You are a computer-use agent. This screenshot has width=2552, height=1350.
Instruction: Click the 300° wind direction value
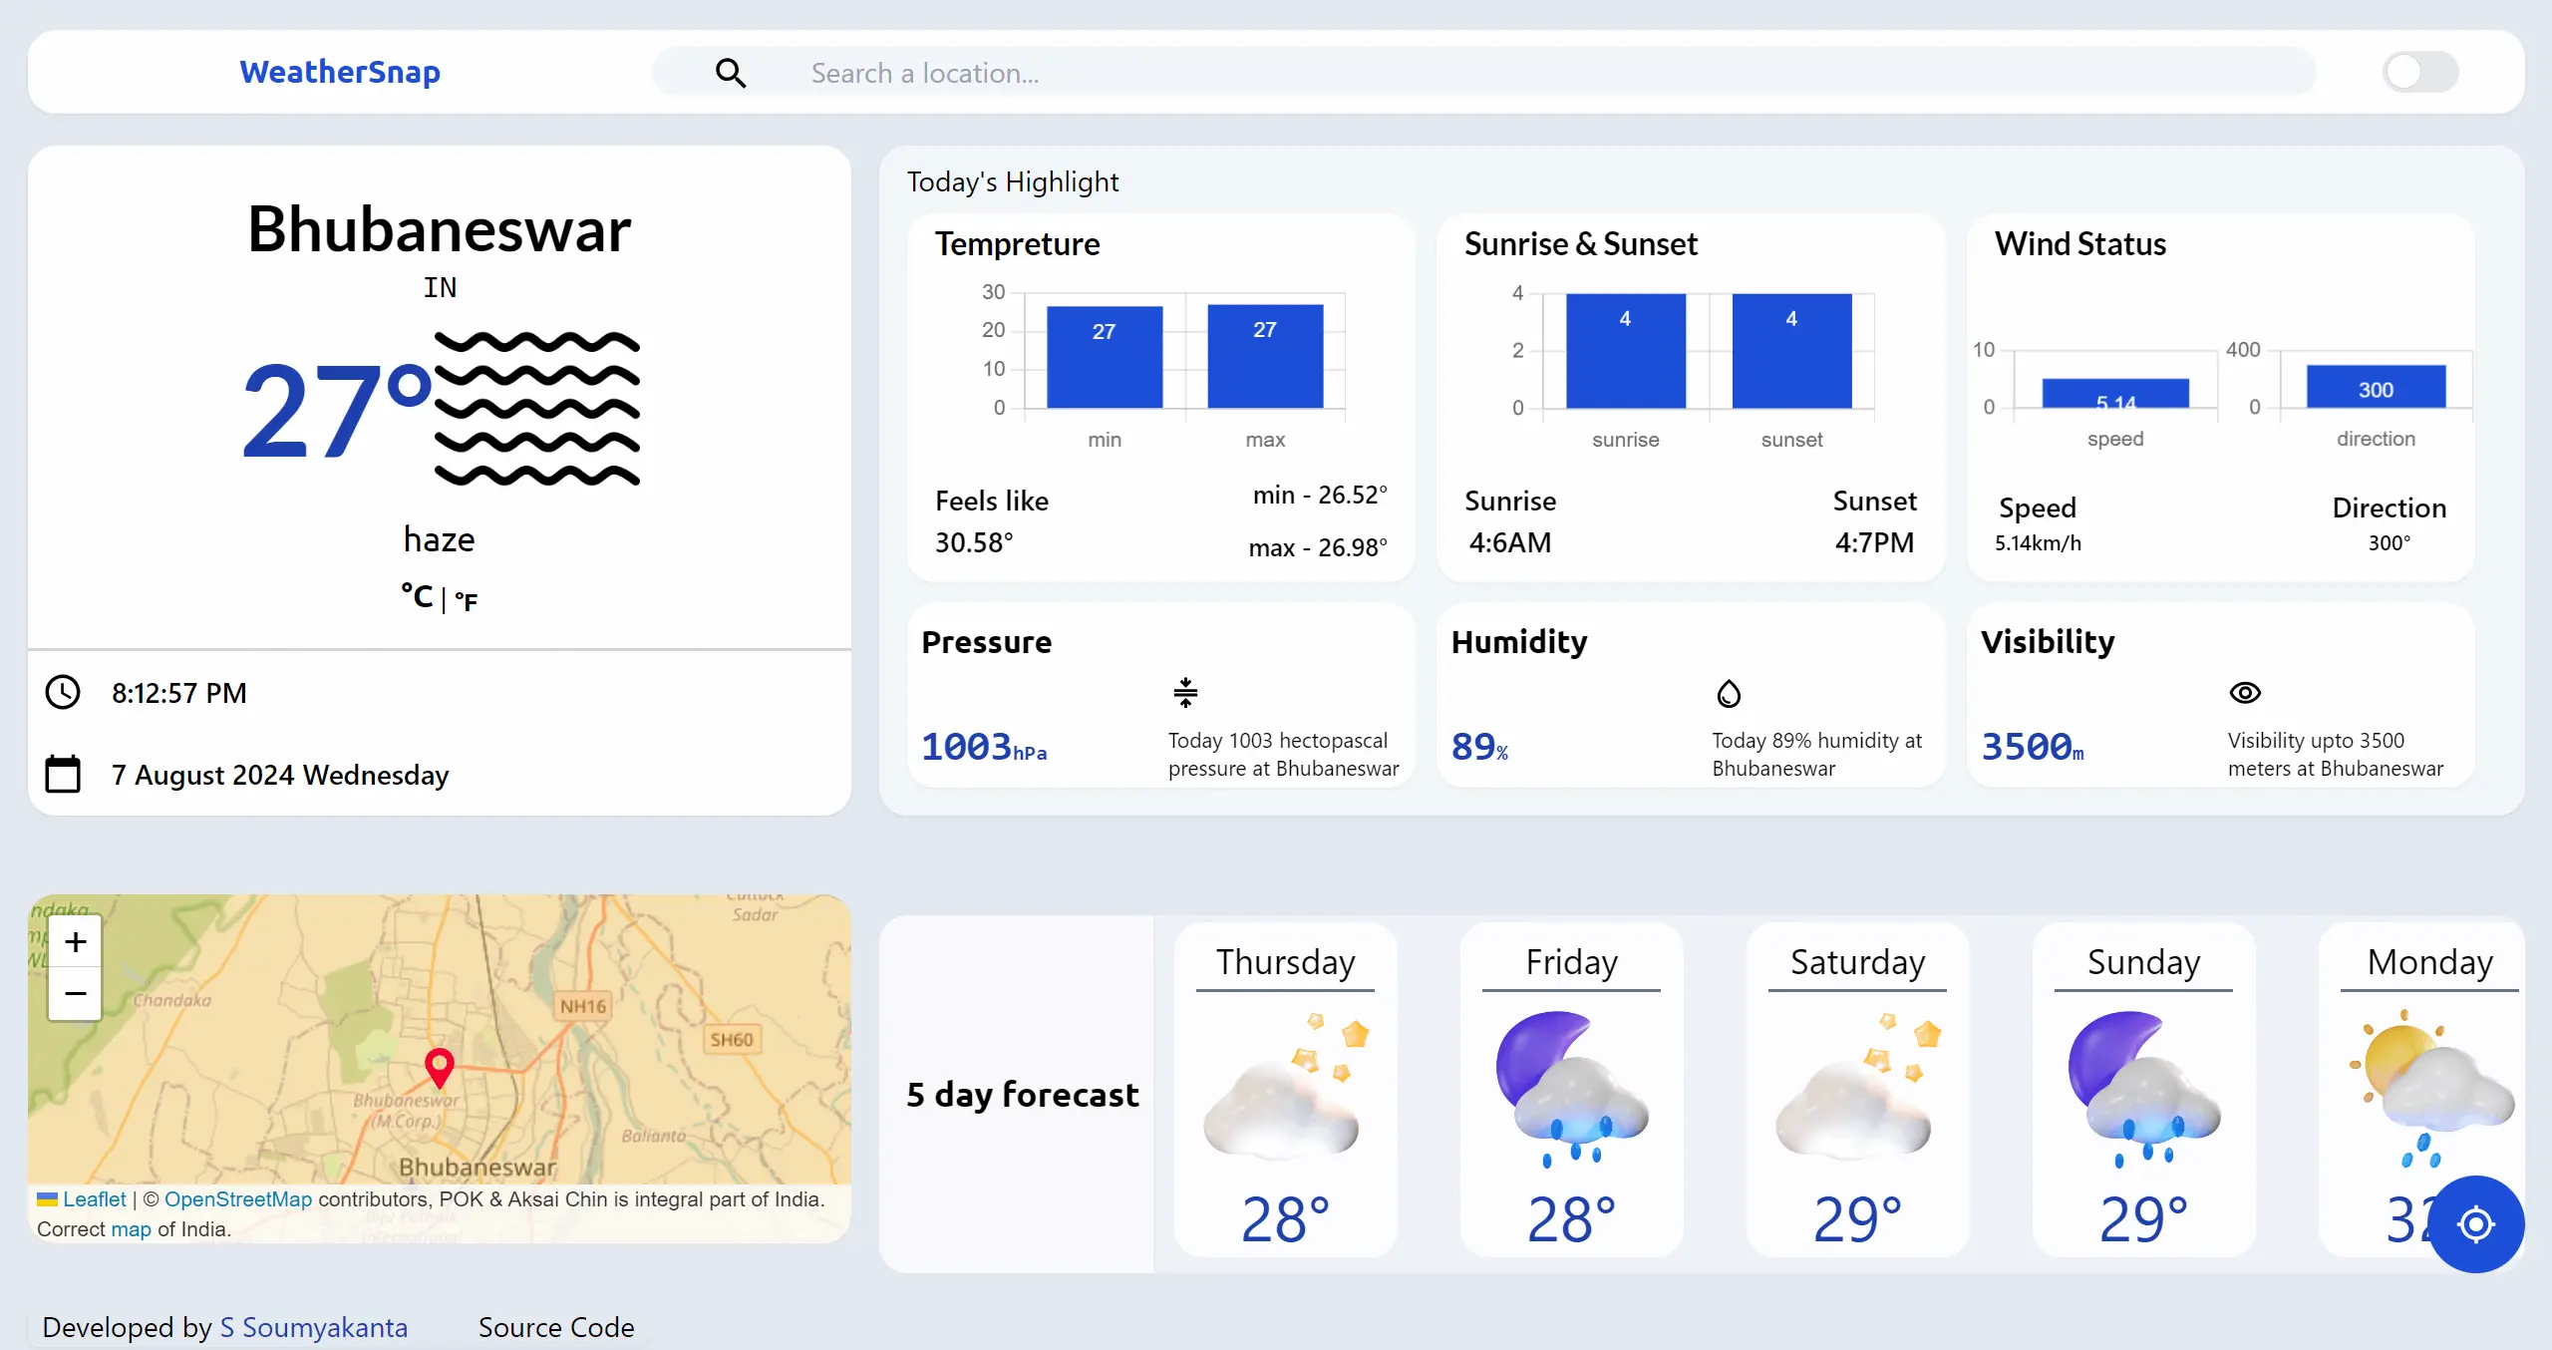[x=2390, y=543]
